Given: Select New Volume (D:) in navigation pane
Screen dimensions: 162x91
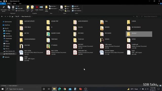Looking at the screenshot, I should point(10,51).
